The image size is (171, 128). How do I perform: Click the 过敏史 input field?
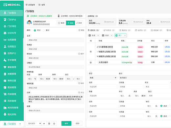click(x=56, y=67)
